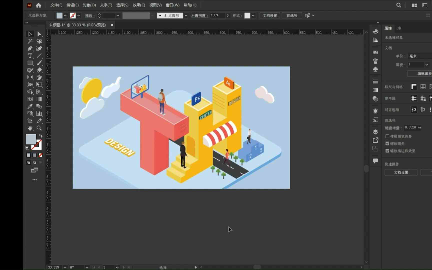Close the 未标题-1 document tab
The height and width of the screenshot is (270, 432).
(112, 25)
